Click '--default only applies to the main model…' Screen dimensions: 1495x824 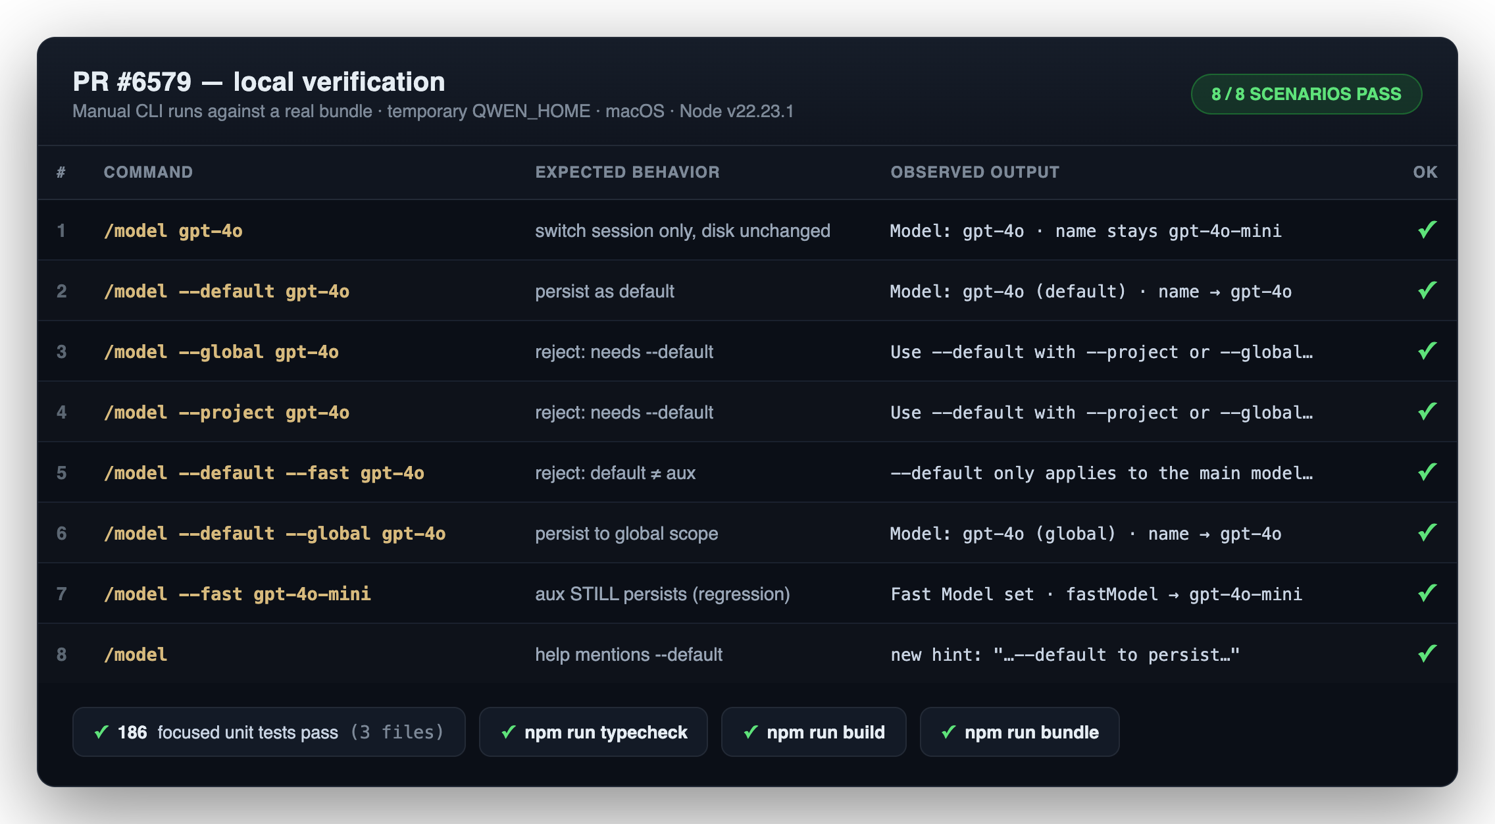click(1102, 473)
